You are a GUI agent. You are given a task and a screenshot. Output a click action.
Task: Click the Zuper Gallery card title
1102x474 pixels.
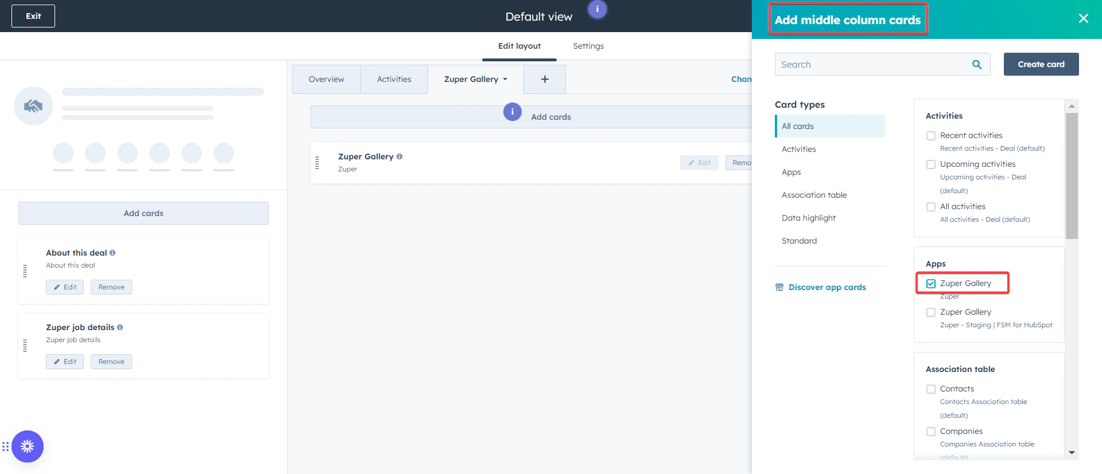pyautogui.click(x=366, y=156)
